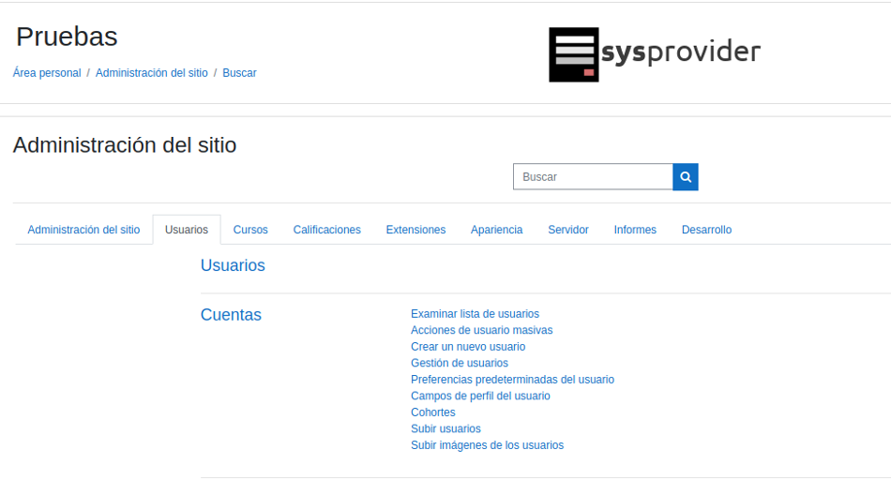
Task: Switch to the Cursos tab
Action: tap(250, 230)
